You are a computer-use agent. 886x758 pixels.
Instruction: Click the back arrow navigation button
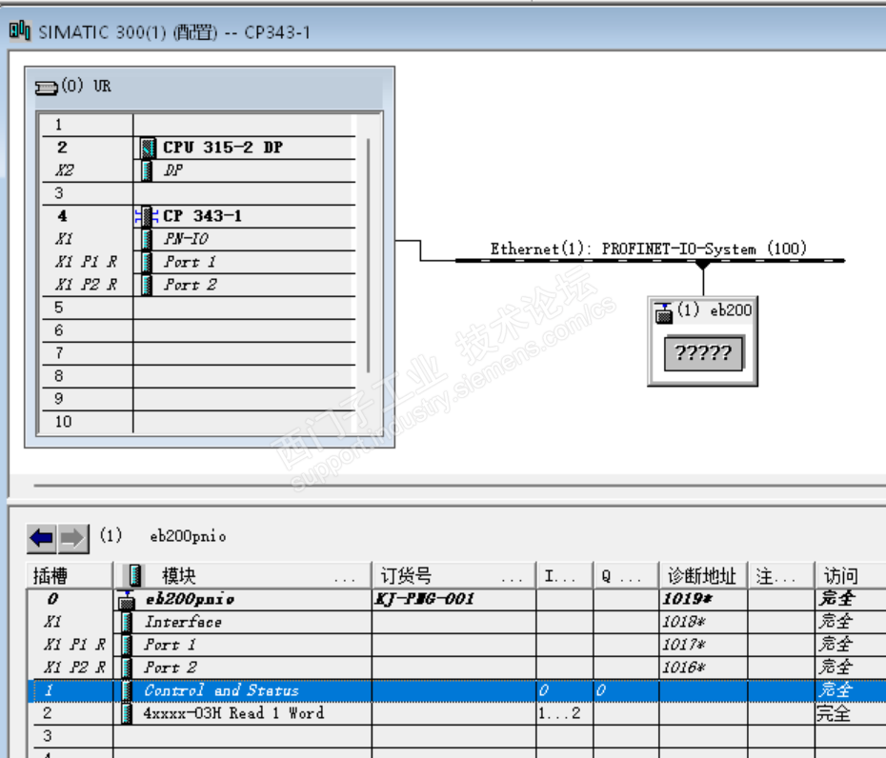(41, 538)
